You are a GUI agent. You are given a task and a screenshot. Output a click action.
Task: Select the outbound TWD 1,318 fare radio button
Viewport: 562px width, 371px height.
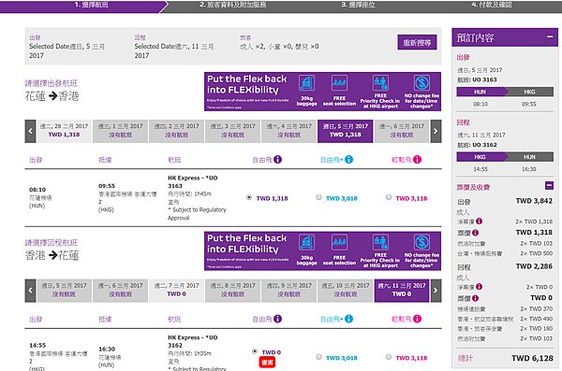click(x=249, y=197)
